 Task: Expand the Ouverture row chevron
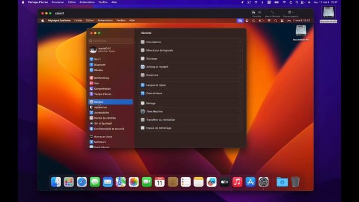click(240, 75)
